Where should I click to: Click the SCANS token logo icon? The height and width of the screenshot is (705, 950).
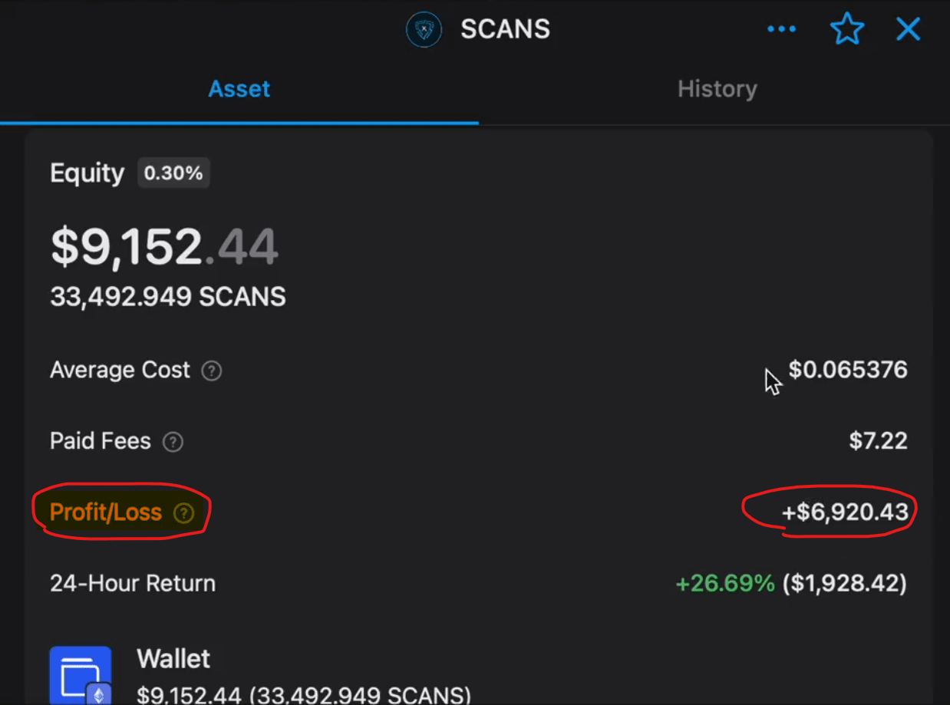pos(424,30)
